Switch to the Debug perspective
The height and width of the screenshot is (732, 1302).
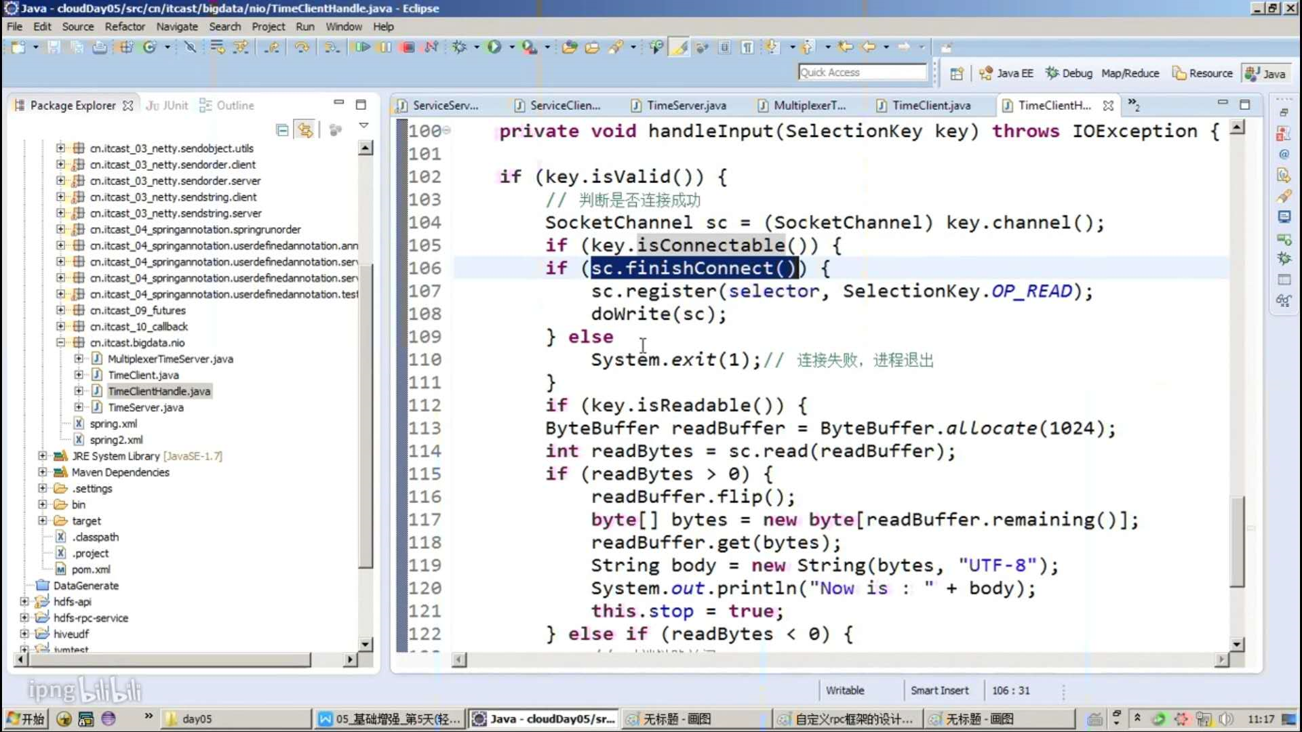point(1069,73)
